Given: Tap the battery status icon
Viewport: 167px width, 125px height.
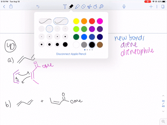Looking at the screenshot, I should point(164,2).
